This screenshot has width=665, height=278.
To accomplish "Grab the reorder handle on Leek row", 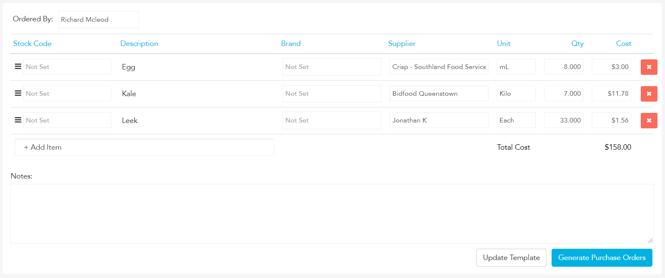I will click(x=18, y=120).
